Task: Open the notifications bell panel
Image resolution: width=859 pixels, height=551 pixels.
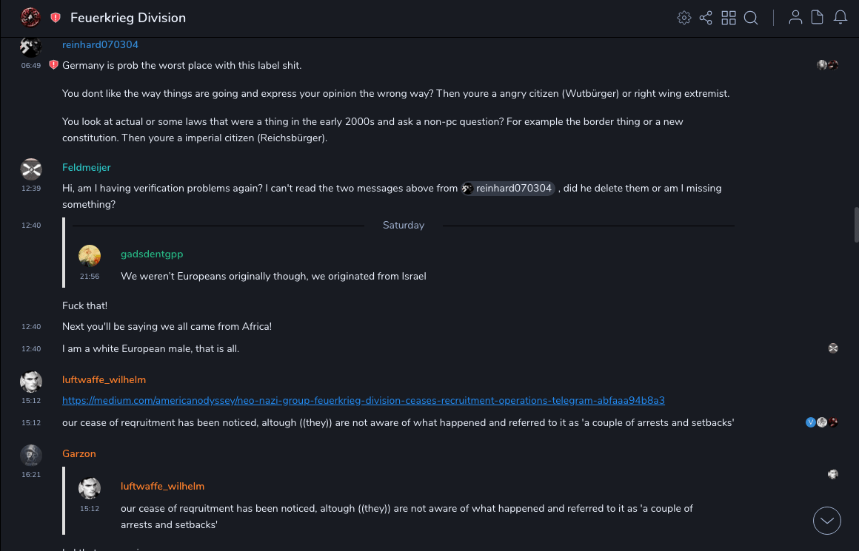Action: [840, 18]
